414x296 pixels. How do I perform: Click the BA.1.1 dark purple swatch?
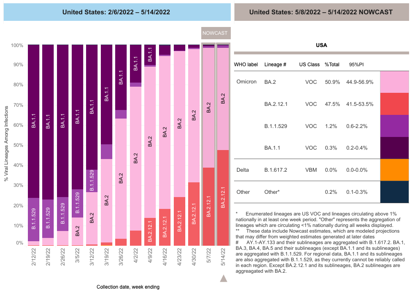coord(394,148)
